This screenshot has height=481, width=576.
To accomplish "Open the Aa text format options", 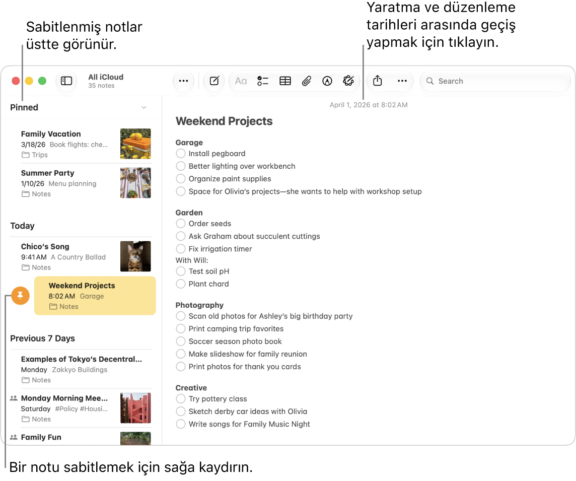I will 241,81.
